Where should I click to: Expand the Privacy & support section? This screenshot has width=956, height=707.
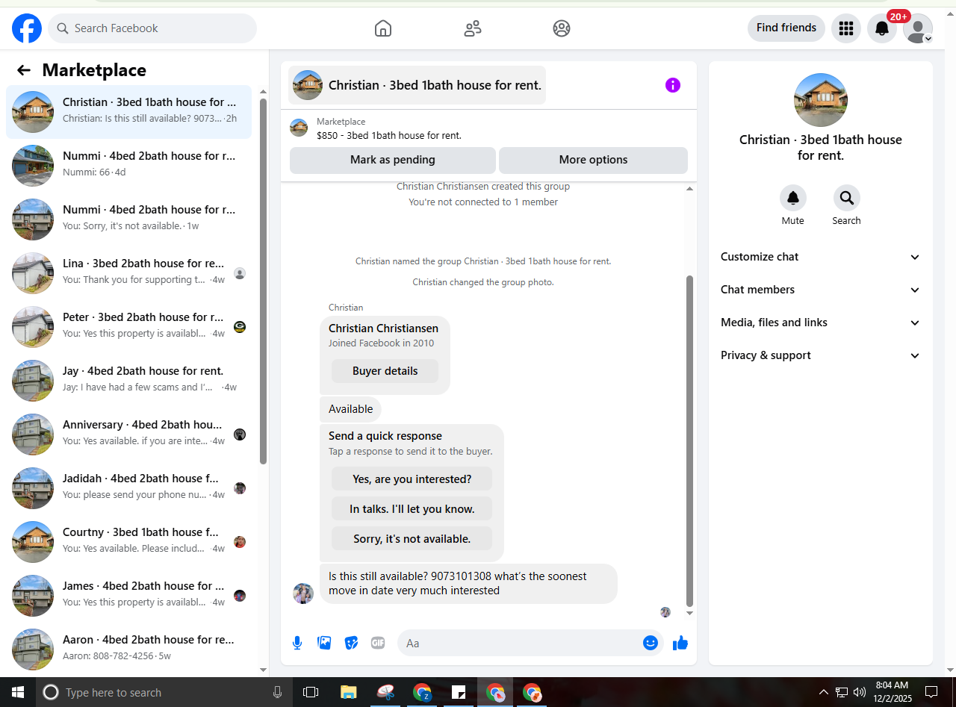pyautogui.click(x=820, y=355)
